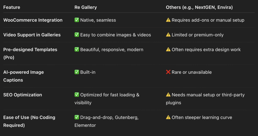This screenshot has width=258, height=136.
Task: Click the warning icon beside Limited or premium-only
Action: (x=168, y=35)
